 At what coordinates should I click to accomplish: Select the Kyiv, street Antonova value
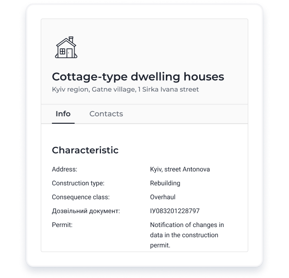[180, 169]
